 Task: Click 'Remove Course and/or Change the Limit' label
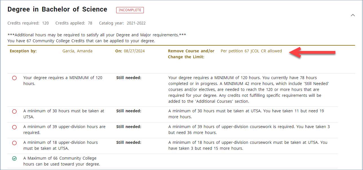click(191, 54)
